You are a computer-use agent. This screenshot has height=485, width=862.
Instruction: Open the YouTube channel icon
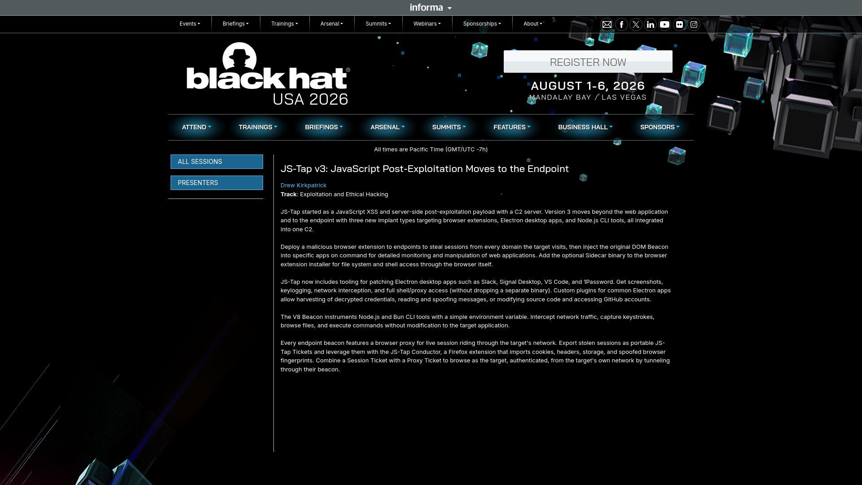(x=665, y=25)
